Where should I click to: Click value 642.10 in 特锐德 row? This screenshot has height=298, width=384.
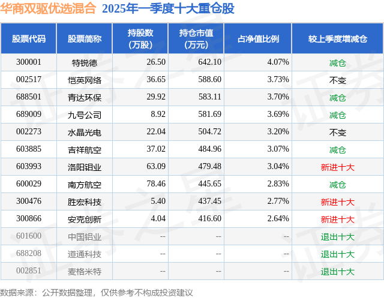[209, 62]
